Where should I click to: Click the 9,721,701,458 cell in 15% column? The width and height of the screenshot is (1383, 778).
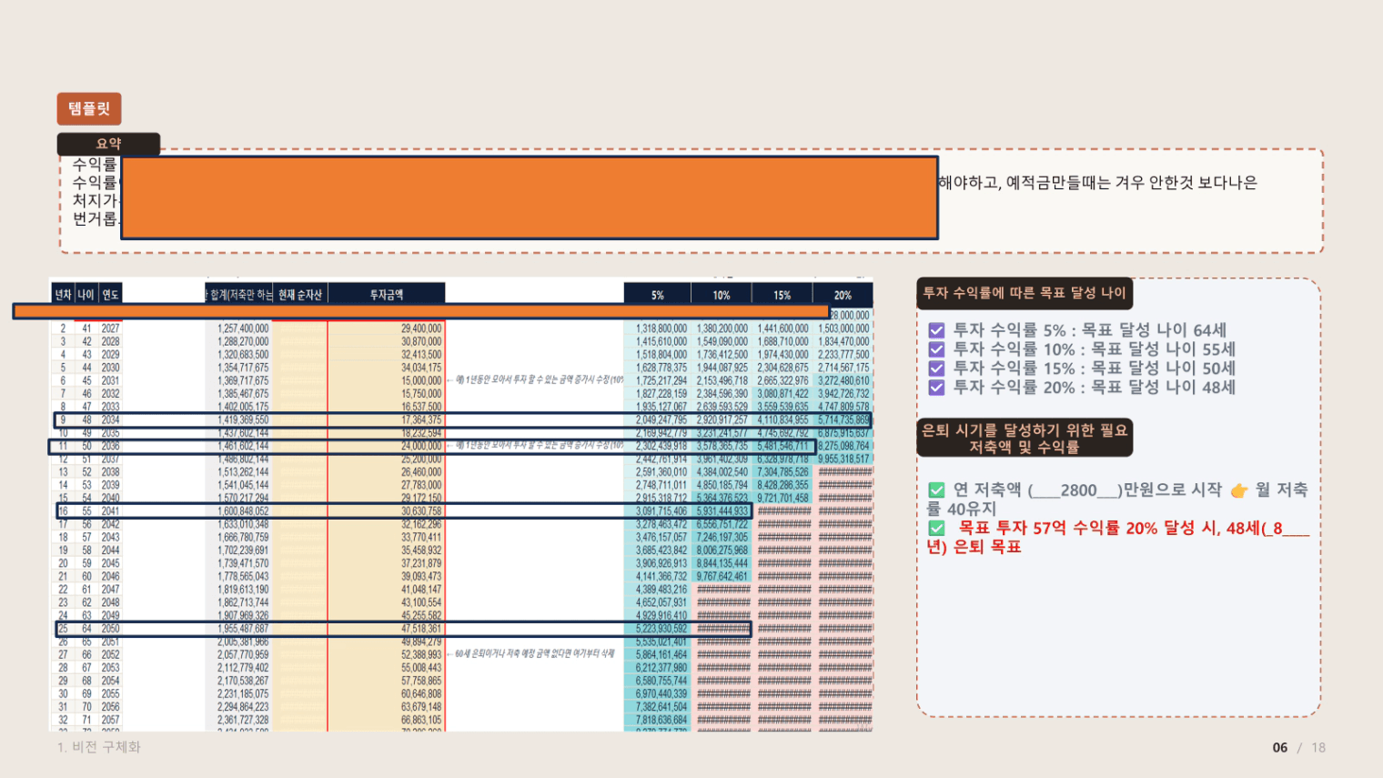[x=782, y=499]
